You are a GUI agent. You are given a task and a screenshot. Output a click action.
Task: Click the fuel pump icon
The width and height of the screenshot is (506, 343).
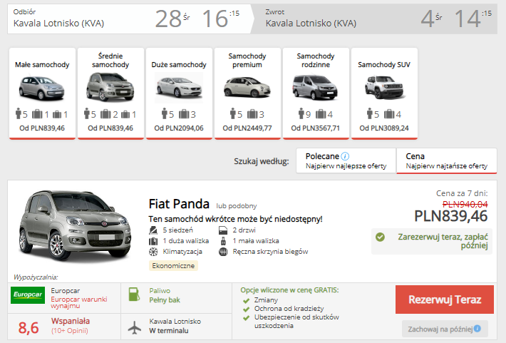[x=133, y=295]
